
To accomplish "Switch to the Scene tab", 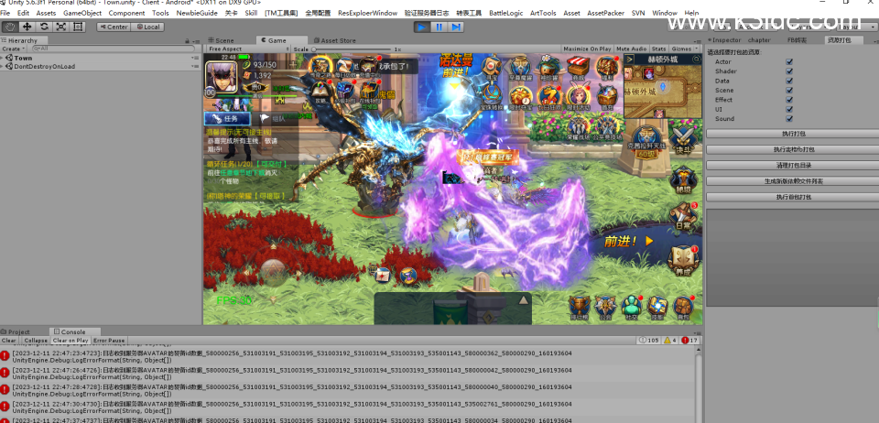I will pyautogui.click(x=221, y=40).
